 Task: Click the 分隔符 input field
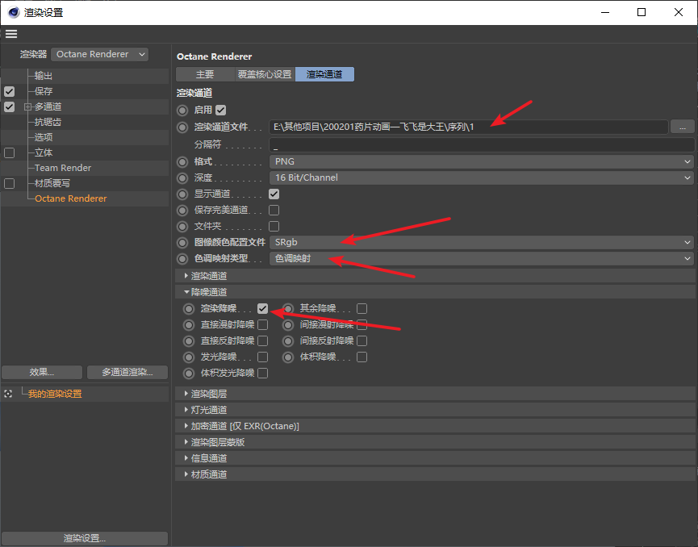point(482,144)
